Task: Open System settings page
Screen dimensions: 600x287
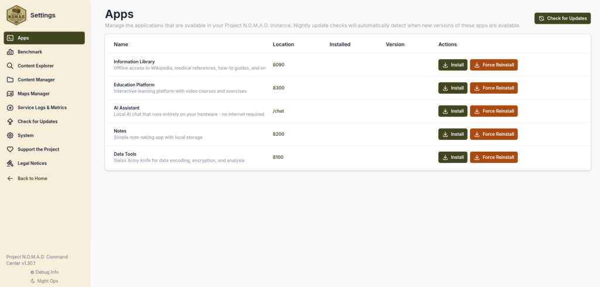Action: pos(45,135)
